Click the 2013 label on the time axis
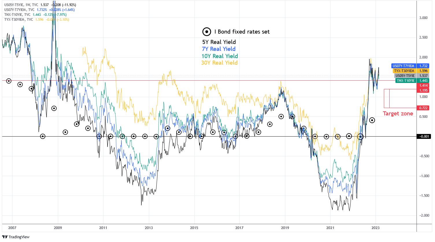The width and height of the screenshot is (435, 242). (149, 228)
